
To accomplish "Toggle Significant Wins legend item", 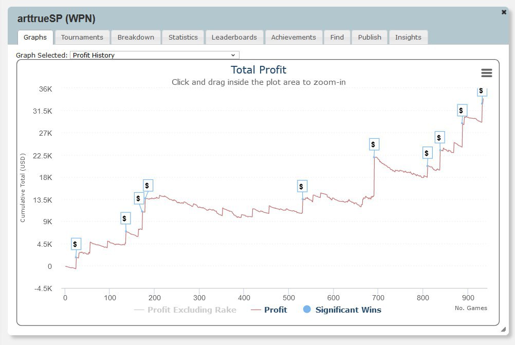I will (342, 310).
